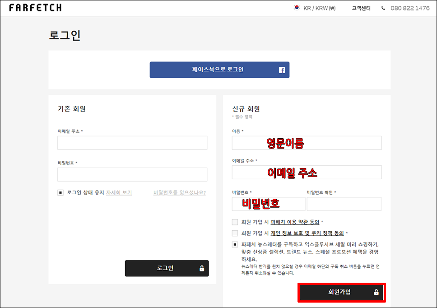The image size is (437, 308).
Task: Open the KR / KRW region selector
Action: [x=319, y=8]
